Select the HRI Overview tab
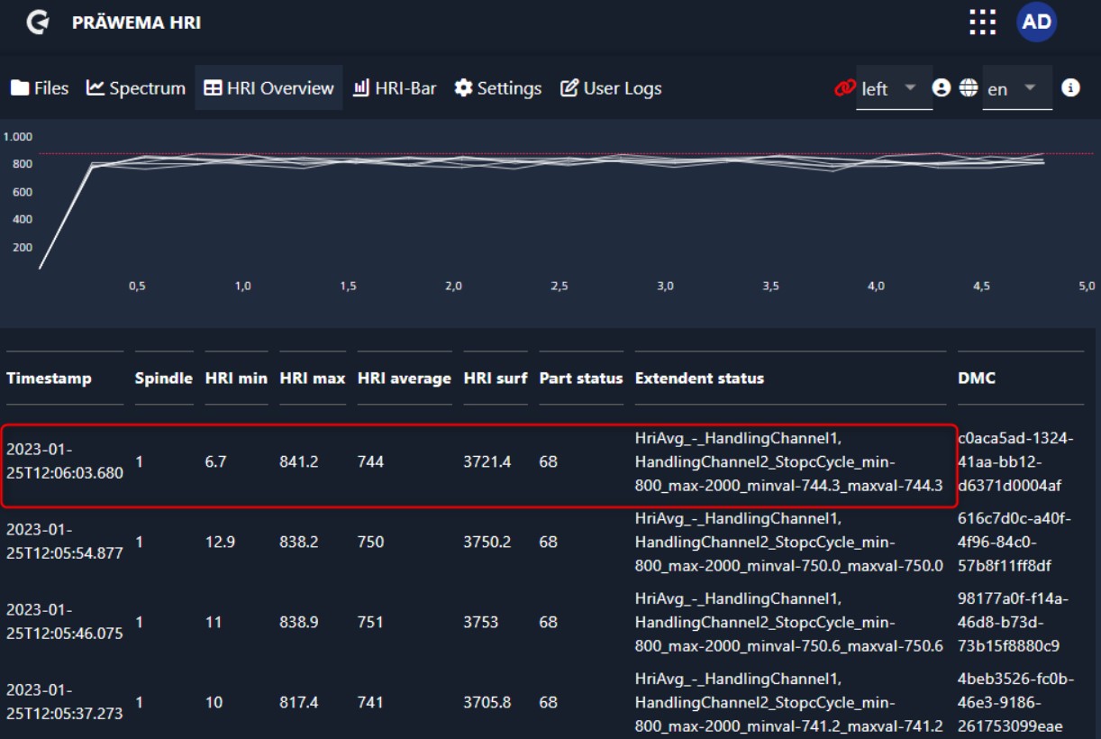Image resolution: width=1101 pixels, height=739 pixels. (x=268, y=88)
